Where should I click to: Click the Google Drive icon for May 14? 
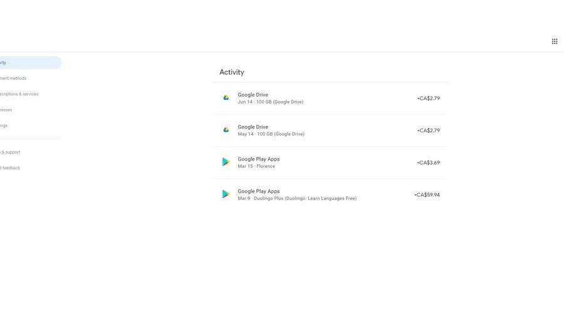click(226, 130)
